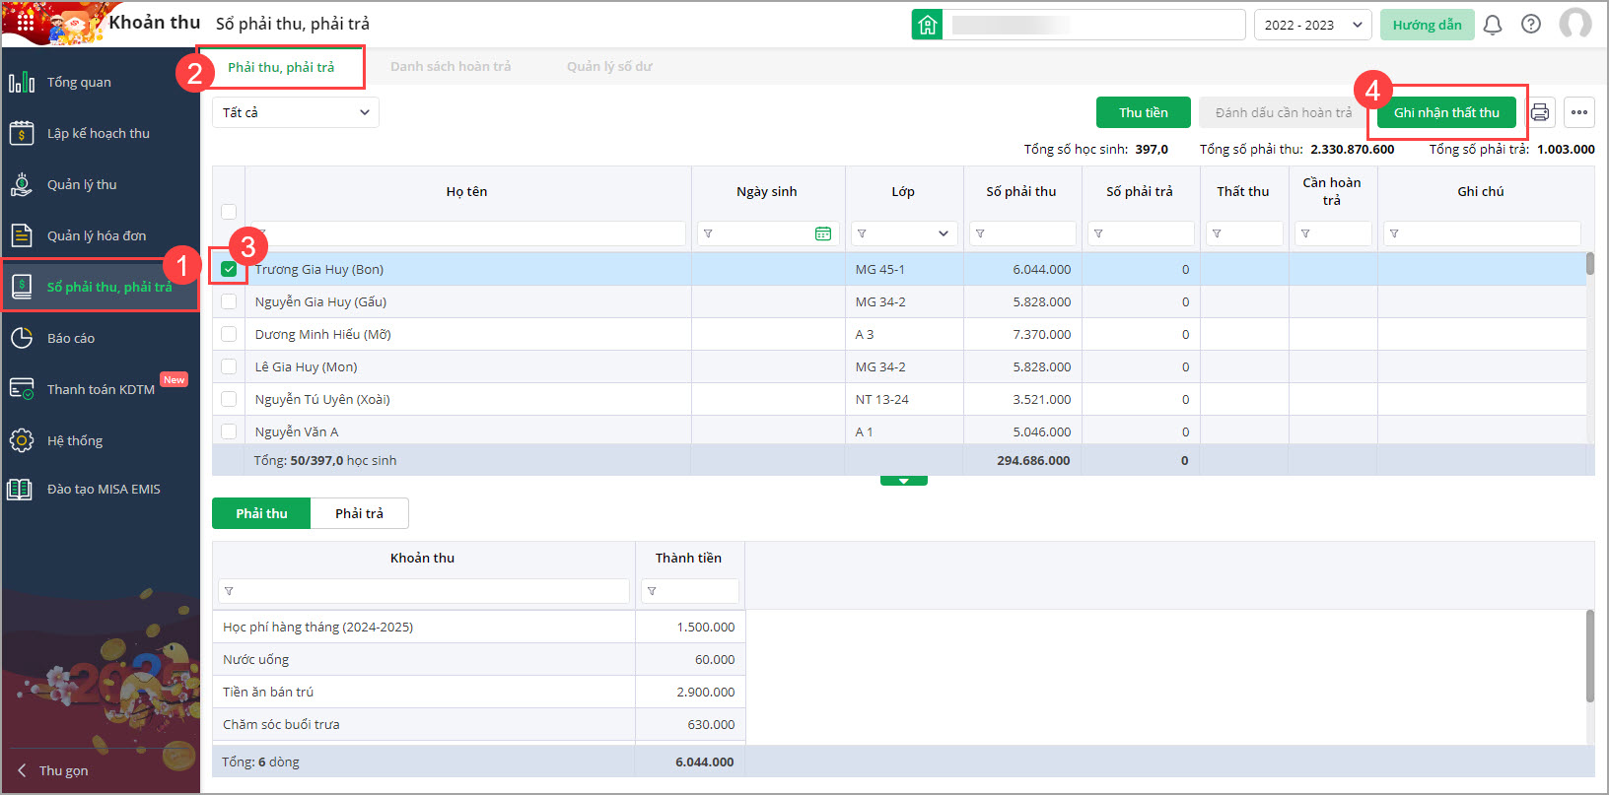Click the printer icon
This screenshot has width=1609, height=795.
[1540, 112]
